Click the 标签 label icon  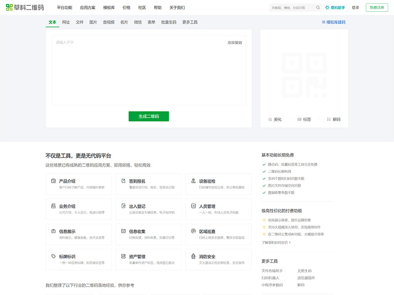299,119
